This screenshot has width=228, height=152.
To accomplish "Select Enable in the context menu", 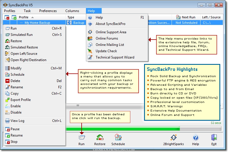I will [x=34, y=106].
